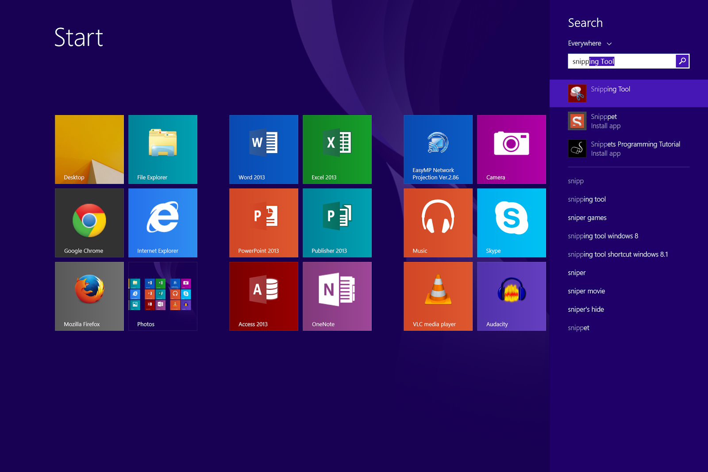Screen dimensions: 708x472
Task: Choose the 'snipping tool' suggestion
Action: tap(587, 200)
